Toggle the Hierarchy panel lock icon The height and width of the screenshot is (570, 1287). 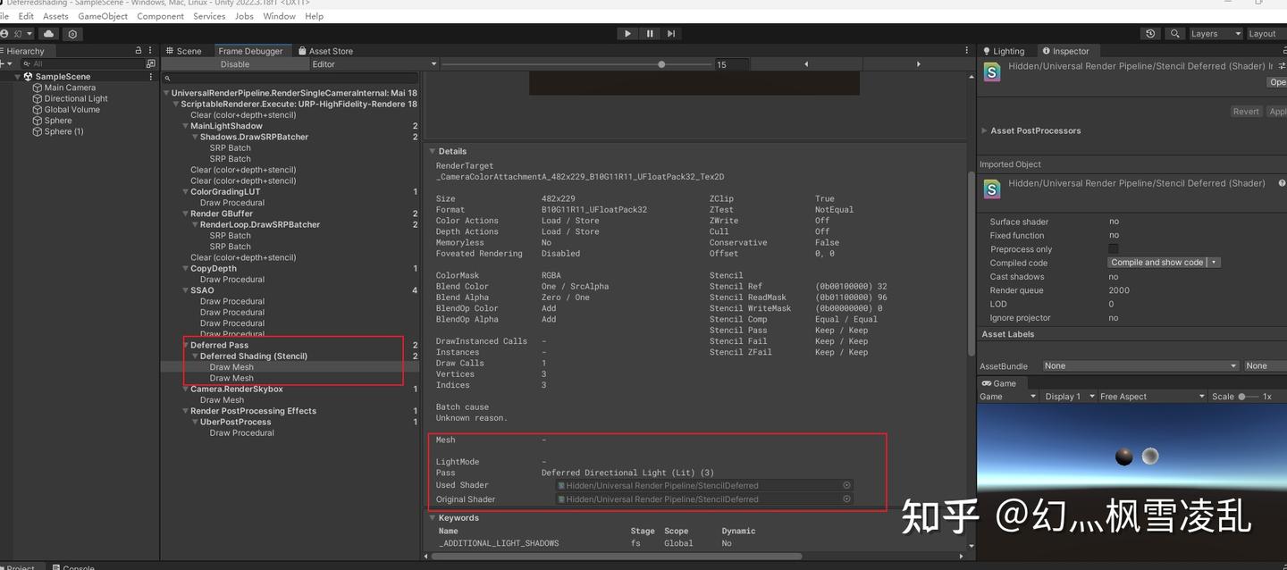click(138, 50)
